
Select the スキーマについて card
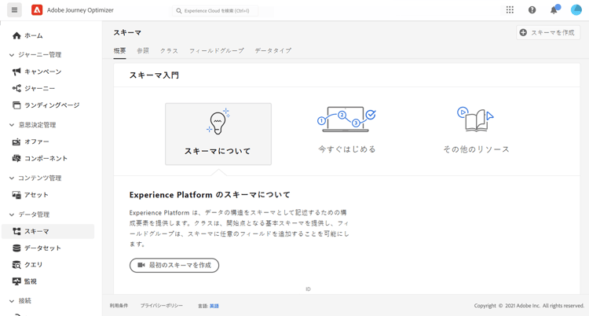click(218, 134)
